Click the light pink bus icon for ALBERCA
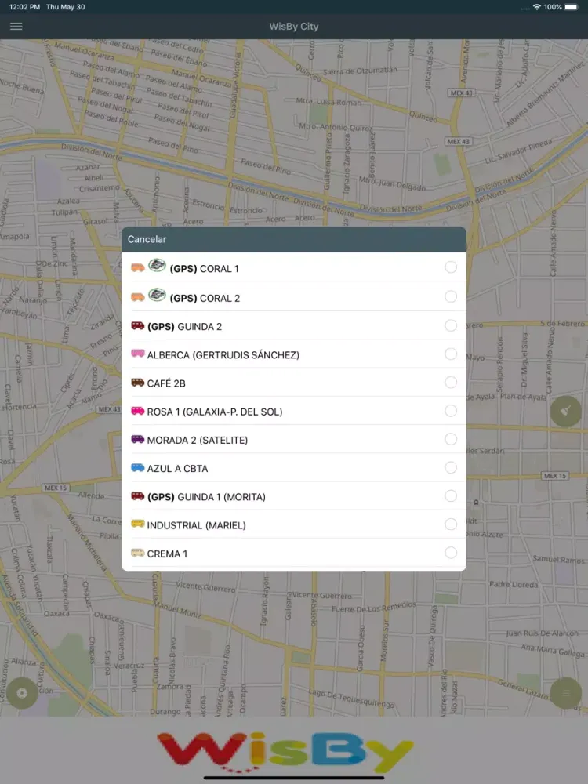 137,354
